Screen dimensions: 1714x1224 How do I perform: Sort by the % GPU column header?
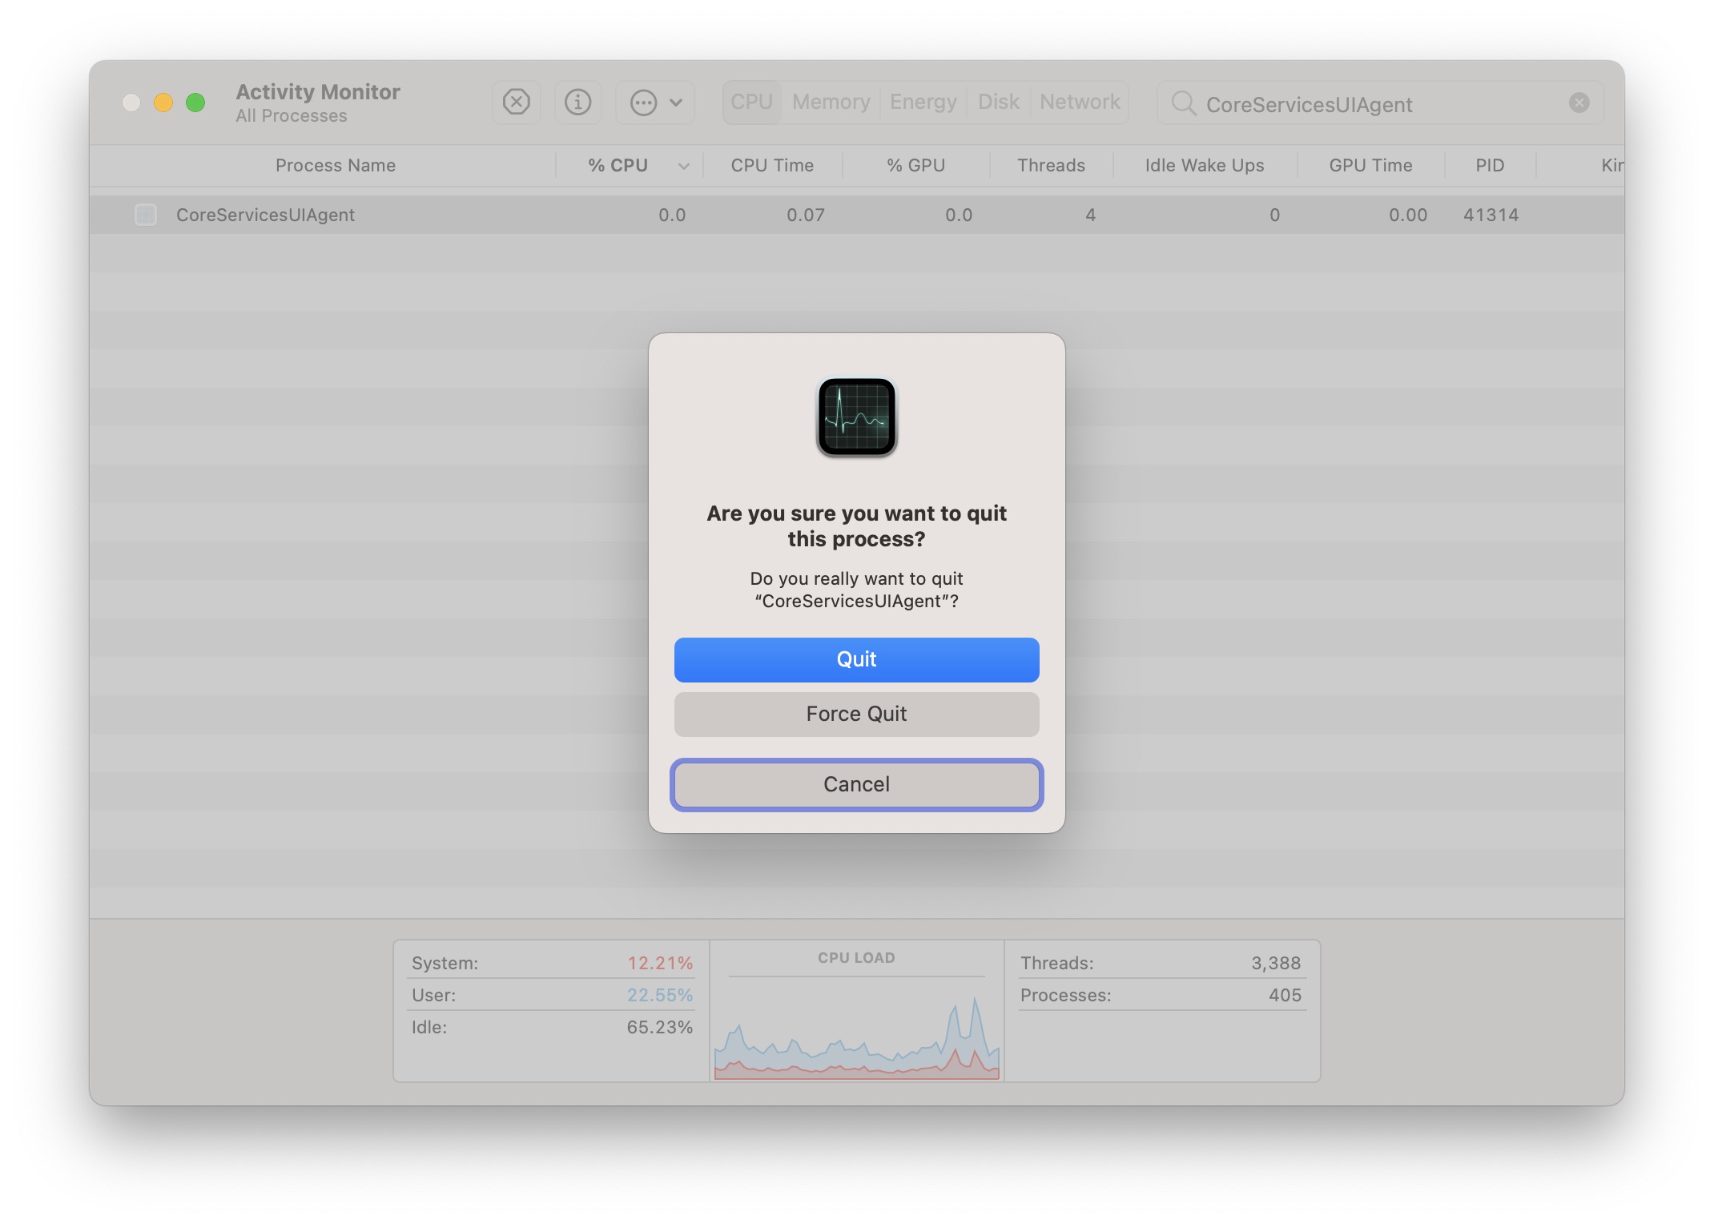tap(915, 166)
